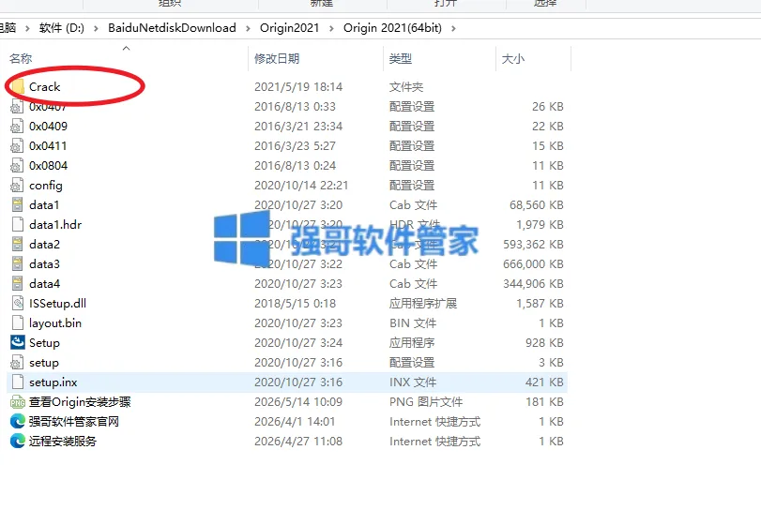
Task: Click Origin 2021(64bit) breadcrumb segment
Action: (x=392, y=28)
